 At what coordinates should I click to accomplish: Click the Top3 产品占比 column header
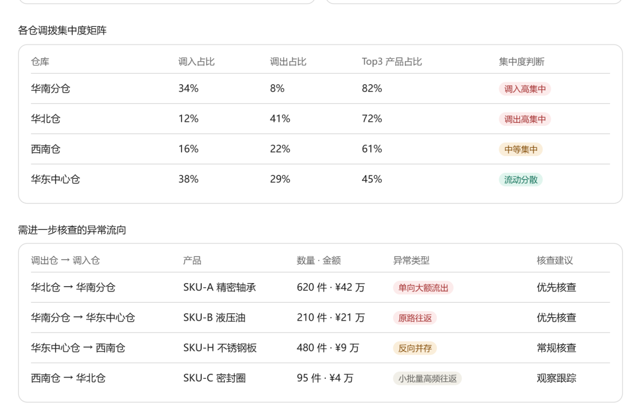tap(392, 62)
